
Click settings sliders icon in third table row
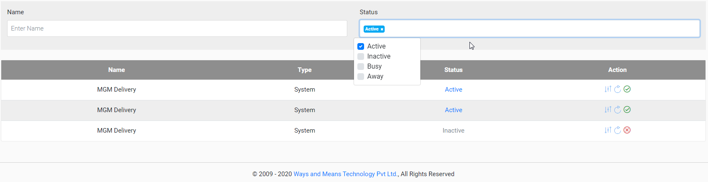coord(608,130)
